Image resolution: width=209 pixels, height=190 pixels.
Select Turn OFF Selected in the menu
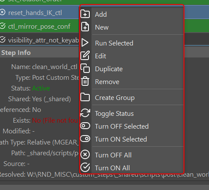tap(132, 127)
